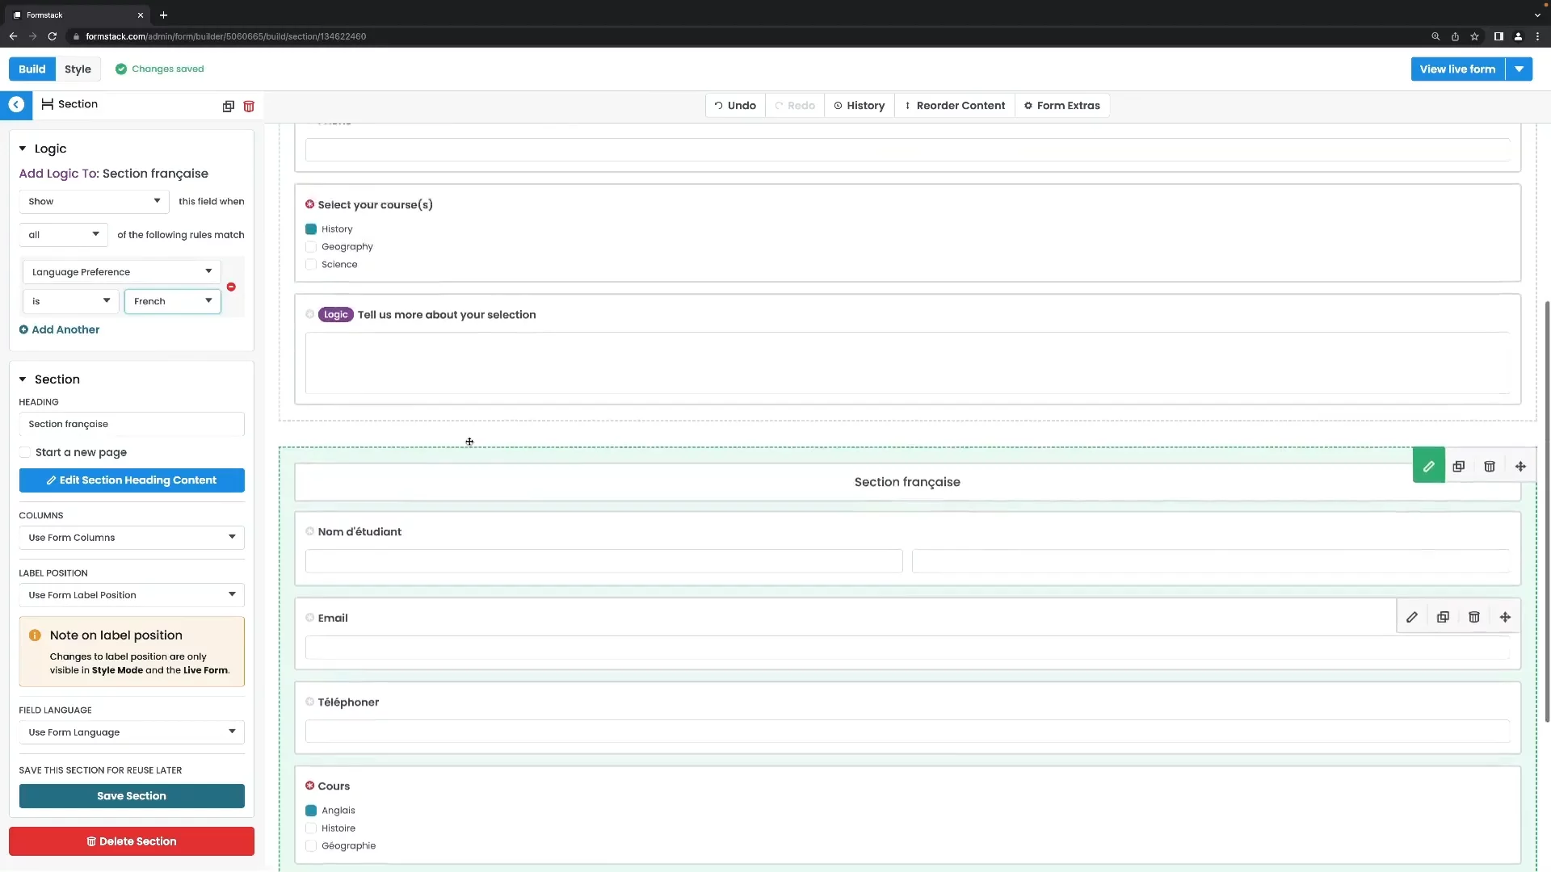1551x872 pixels.
Task: Duplicate the Section française section
Action: pos(1459,467)
